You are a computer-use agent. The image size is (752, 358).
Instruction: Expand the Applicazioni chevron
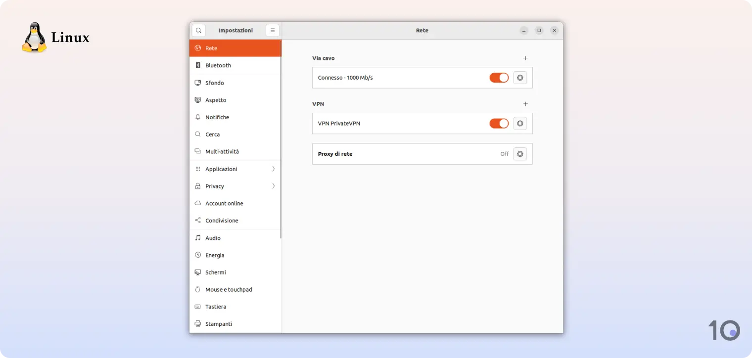[x=273, y=169]
